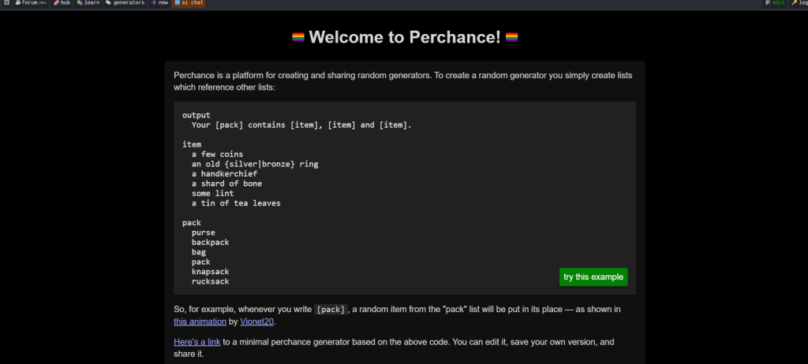Open the 'this animation' link
Screen dimensions: 808x364
200,321
